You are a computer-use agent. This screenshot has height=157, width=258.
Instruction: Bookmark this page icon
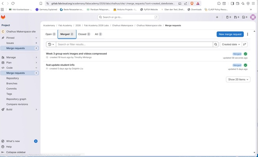click(x=41, y=4)
